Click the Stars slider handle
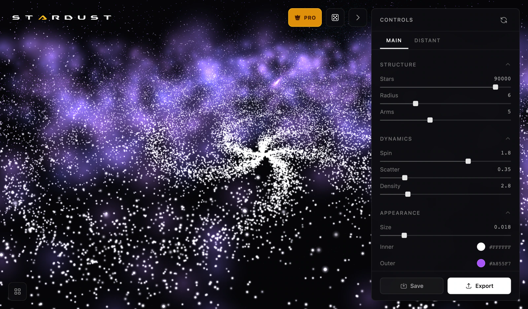The width and height of the screenshot is (528, 309). pyautogui.click(x=496, y=87)
